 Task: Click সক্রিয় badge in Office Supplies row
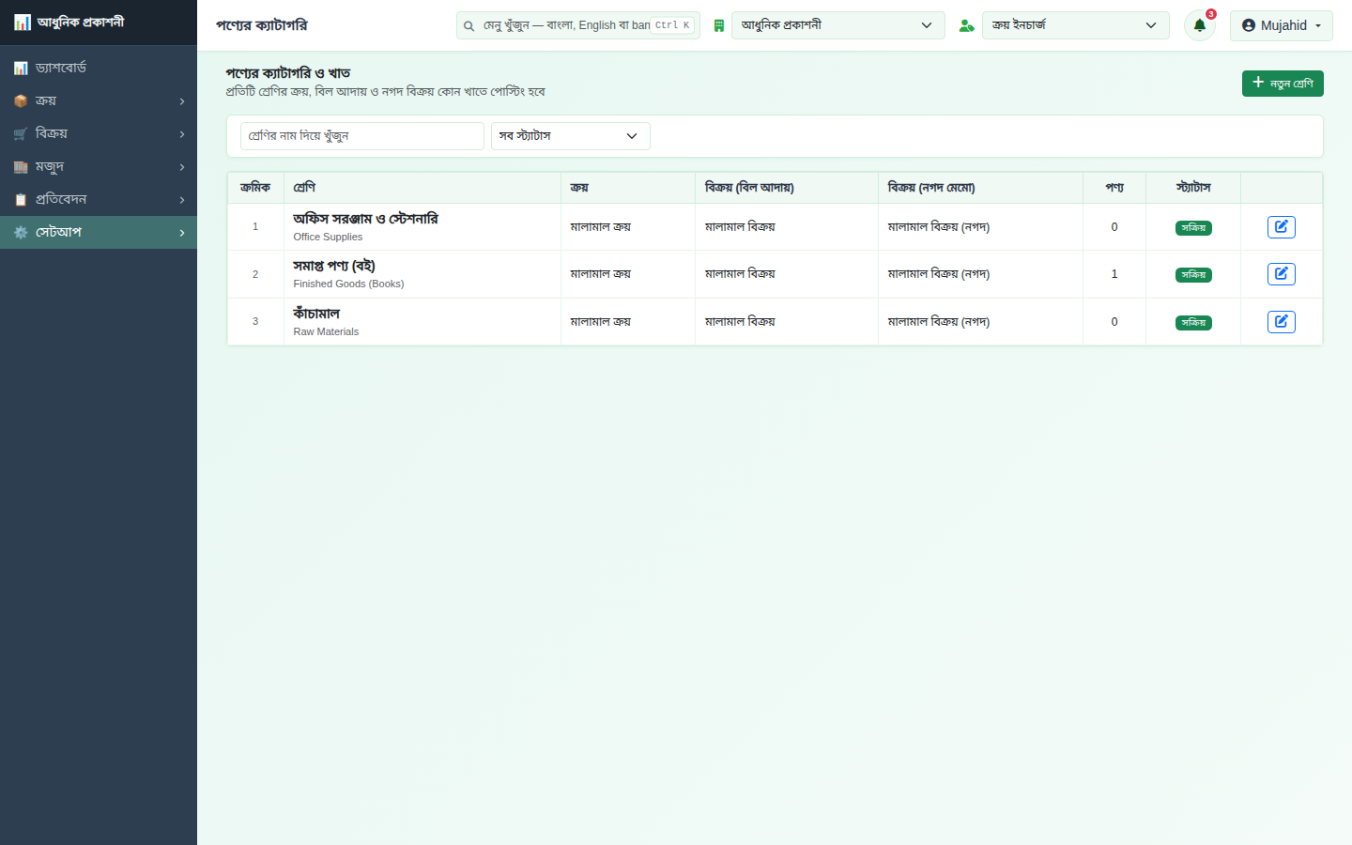coord(1193,228)
